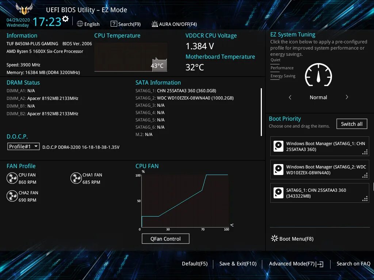Image resolution: width=374 pixels, height=280 pixels.
Task: Click D.O.C.P DDR4-3200 16-18-18-38-1.35V text
Action: (81, 147)
